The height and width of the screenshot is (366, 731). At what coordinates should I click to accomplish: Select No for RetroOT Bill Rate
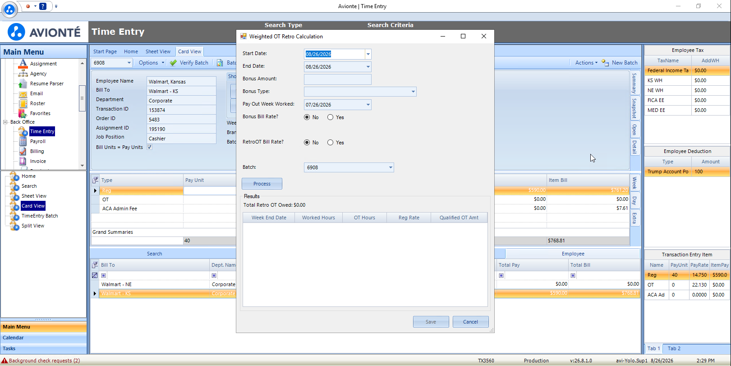pyautogui.click(x=307, y=143)
